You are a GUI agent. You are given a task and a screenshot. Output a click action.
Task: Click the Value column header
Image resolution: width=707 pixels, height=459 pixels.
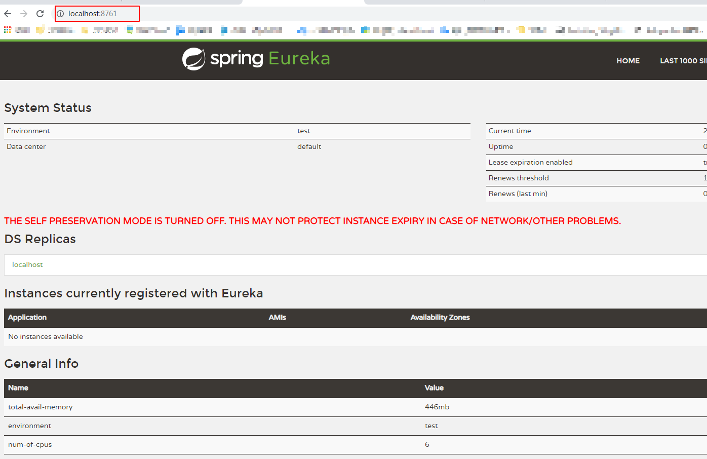(434, 388)
